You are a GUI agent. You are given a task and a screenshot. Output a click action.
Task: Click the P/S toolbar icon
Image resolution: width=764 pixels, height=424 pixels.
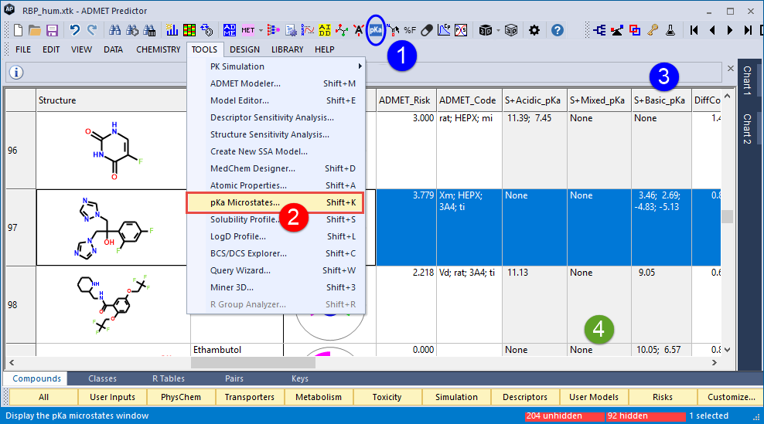tap(461, 30)
